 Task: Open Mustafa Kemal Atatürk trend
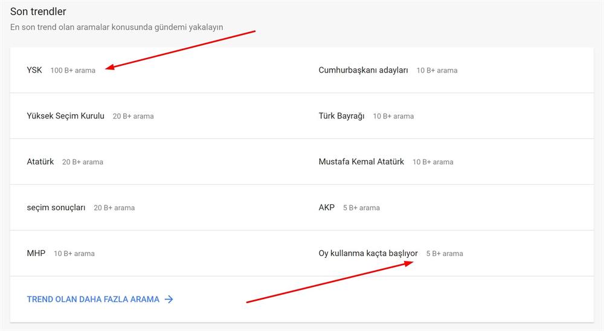[361, 162]
